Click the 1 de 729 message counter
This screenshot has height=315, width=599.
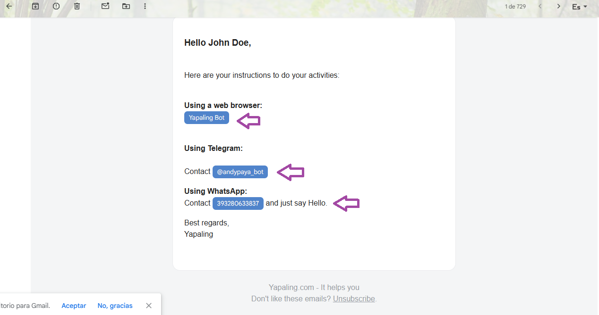pyautogui.click(x=515, y=7)
